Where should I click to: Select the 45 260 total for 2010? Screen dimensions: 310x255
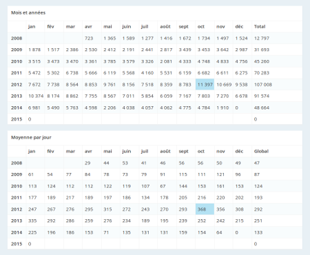coord(262,61)
